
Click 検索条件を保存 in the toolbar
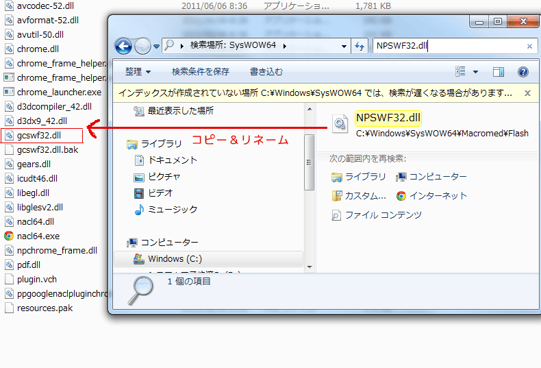tap(201, 72)
